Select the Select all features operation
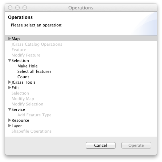The image size is (162, 162). 35,71
